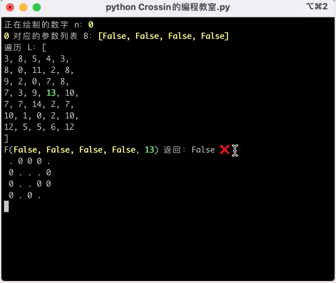
Task: Click the number 11 in the list
Action: pos(37,70)
